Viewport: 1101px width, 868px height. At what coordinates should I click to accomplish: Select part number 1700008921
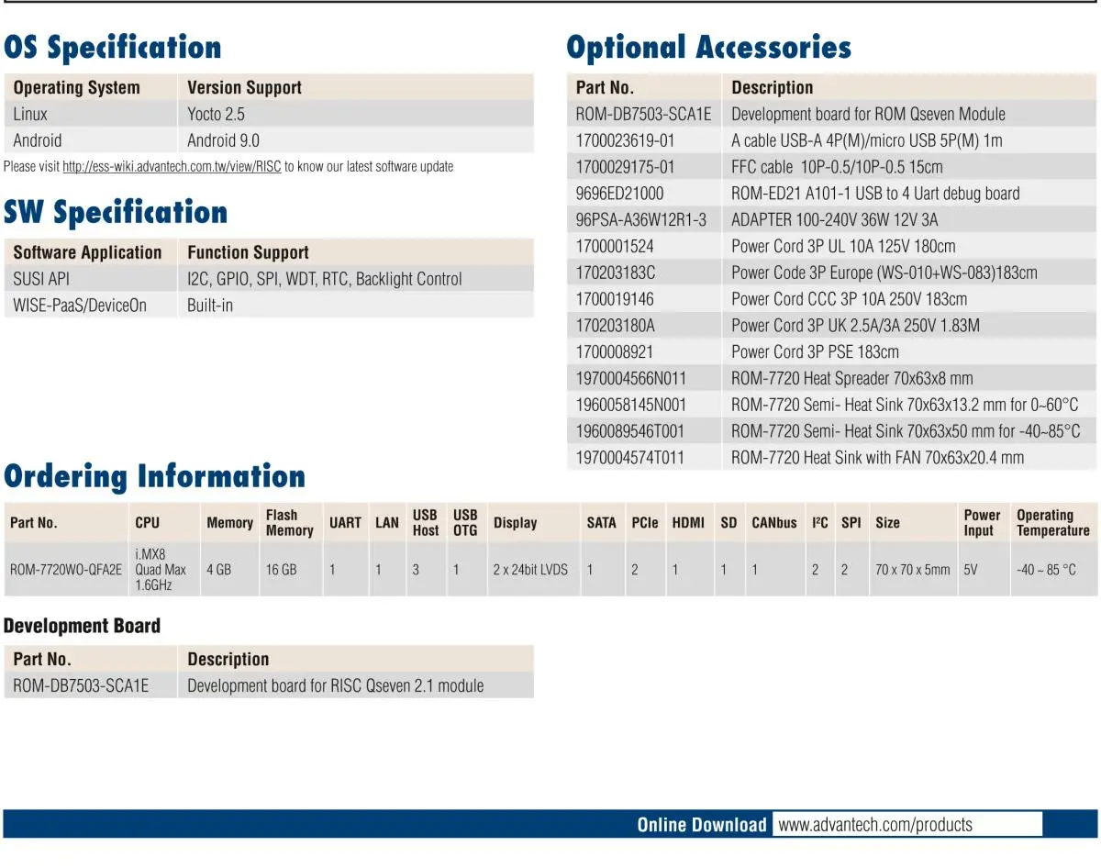click(615, 351)
